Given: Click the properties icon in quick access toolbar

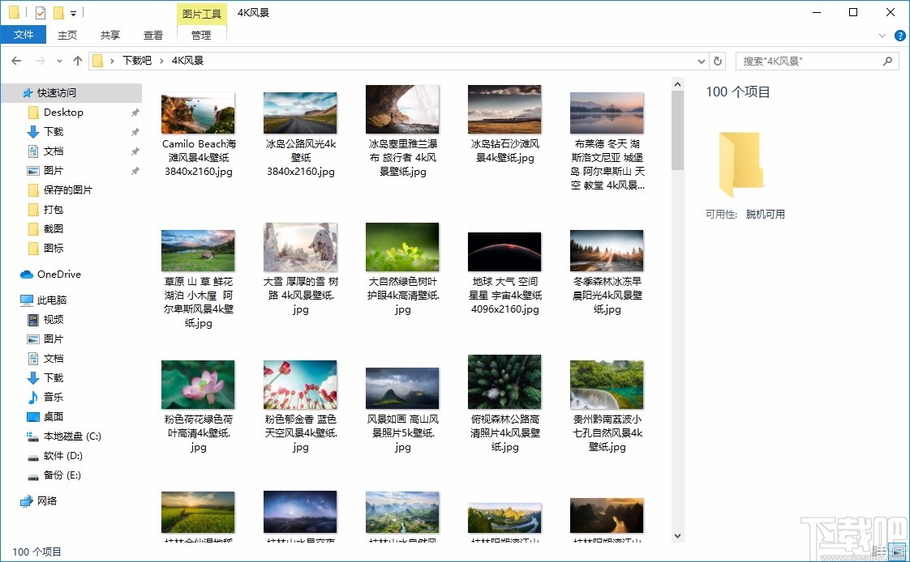Looking at the screenshot, I should click(40, 12).
